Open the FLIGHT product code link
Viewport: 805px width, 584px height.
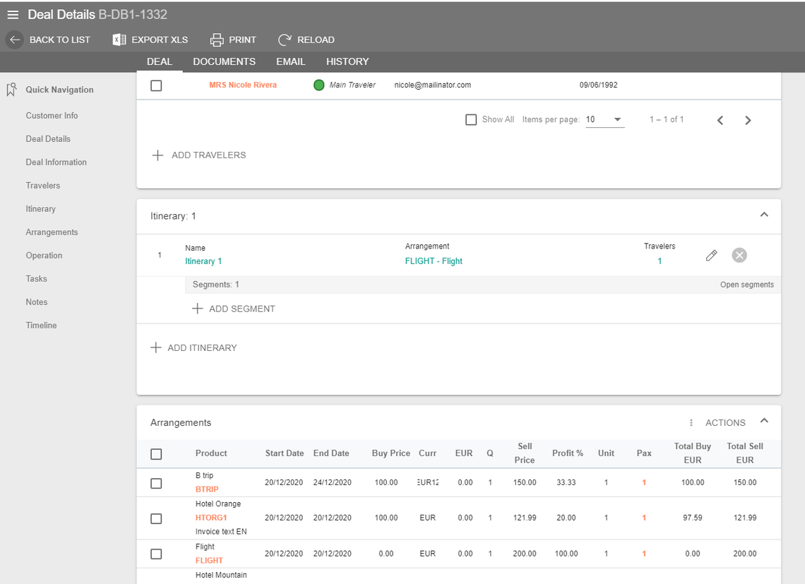point(209,561)
